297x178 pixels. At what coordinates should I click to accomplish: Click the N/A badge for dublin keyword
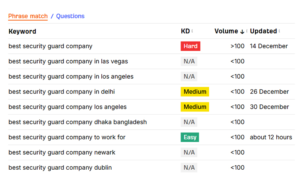click(189, 168)
